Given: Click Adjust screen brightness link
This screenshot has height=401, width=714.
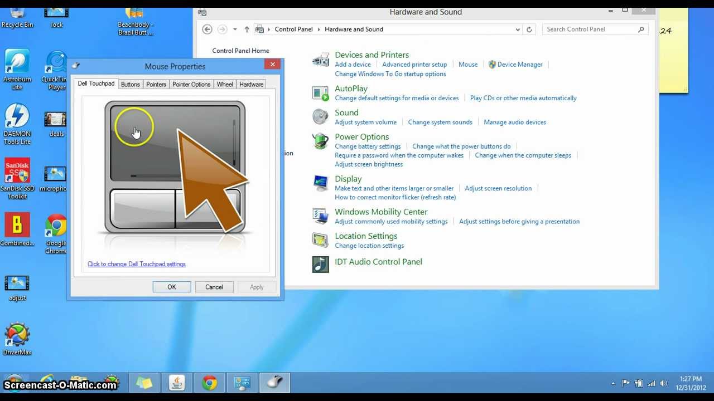Looking at the screenshot, I should [369, 164].
